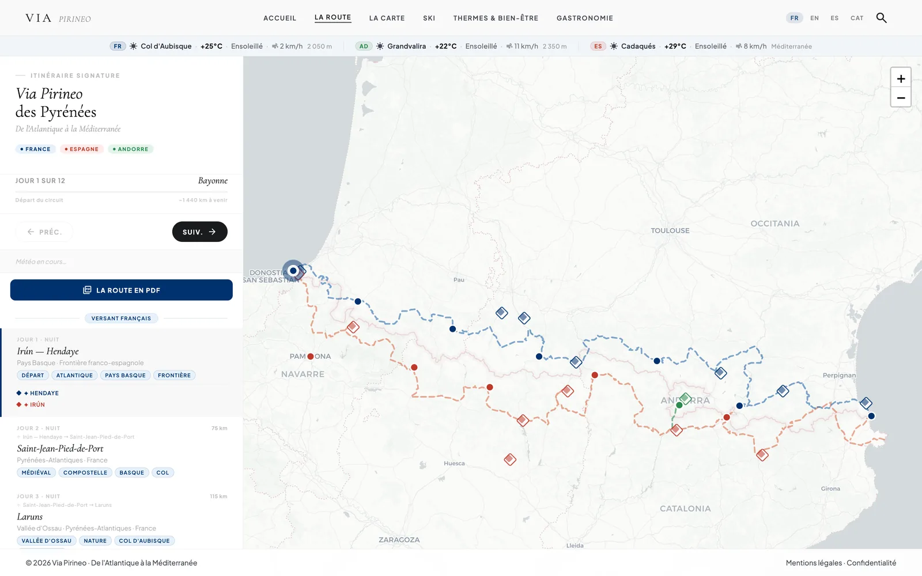The height and width of the screenshot is (576, 922).
Task: Open the Confidentialité link
Action: tap(871, 563)
